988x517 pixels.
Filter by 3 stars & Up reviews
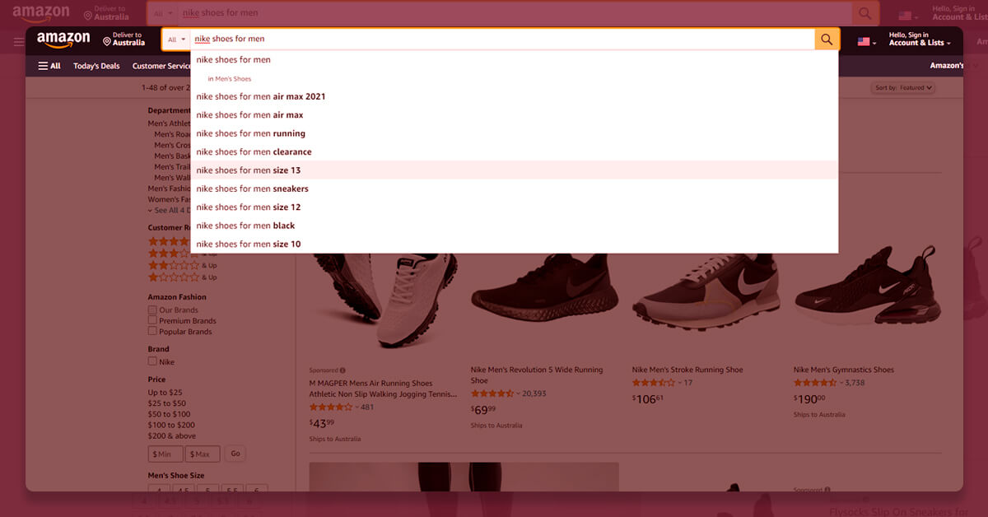coord(183,254)
